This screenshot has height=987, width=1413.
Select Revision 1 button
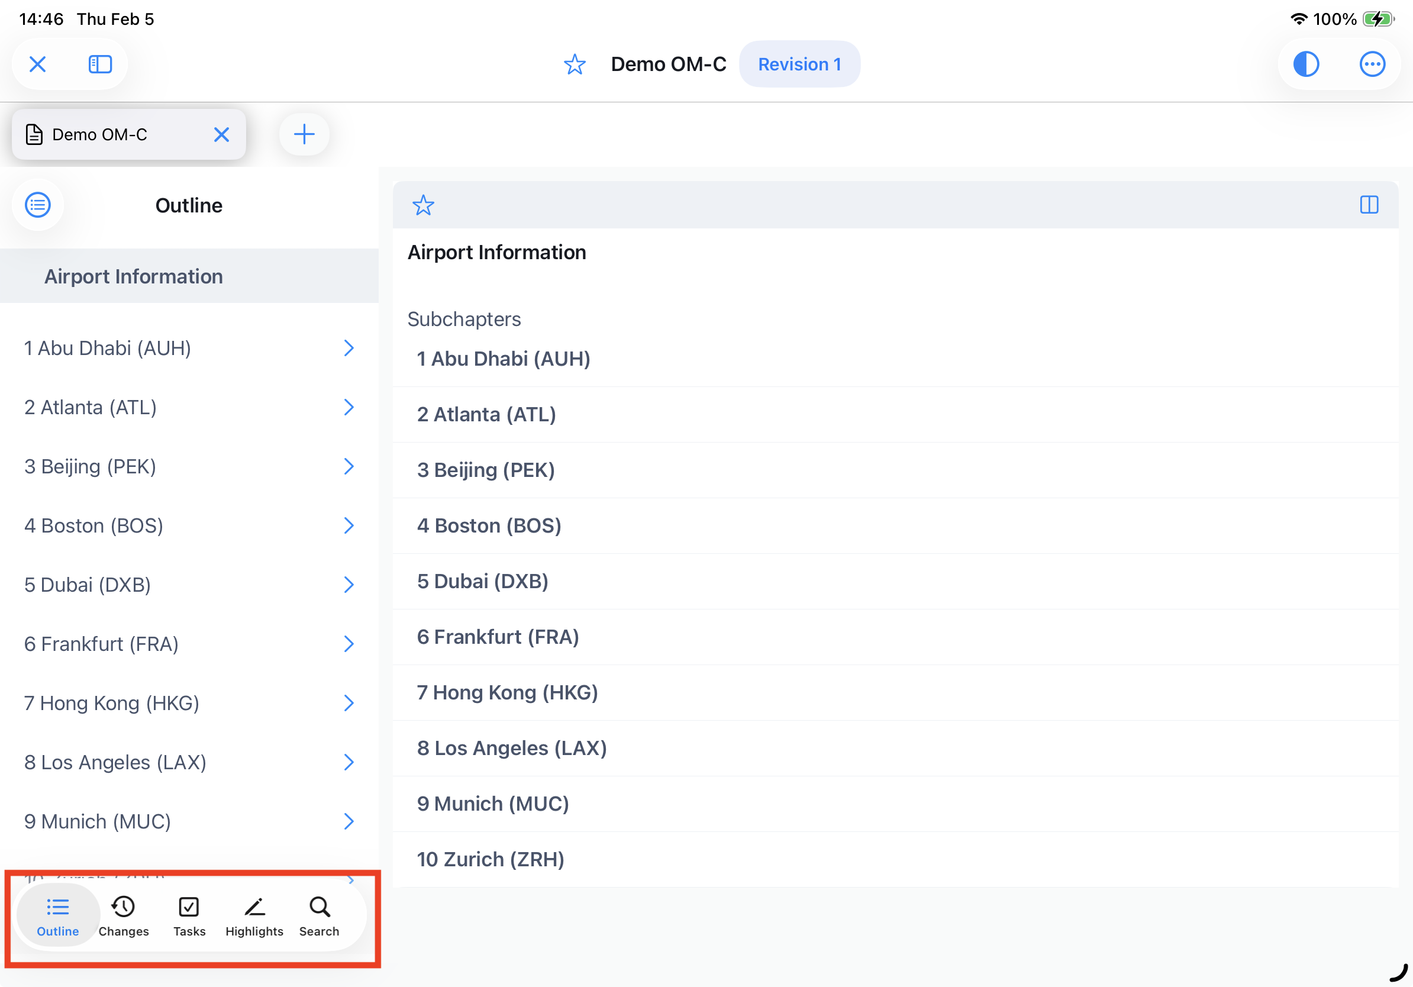[799, 64]
